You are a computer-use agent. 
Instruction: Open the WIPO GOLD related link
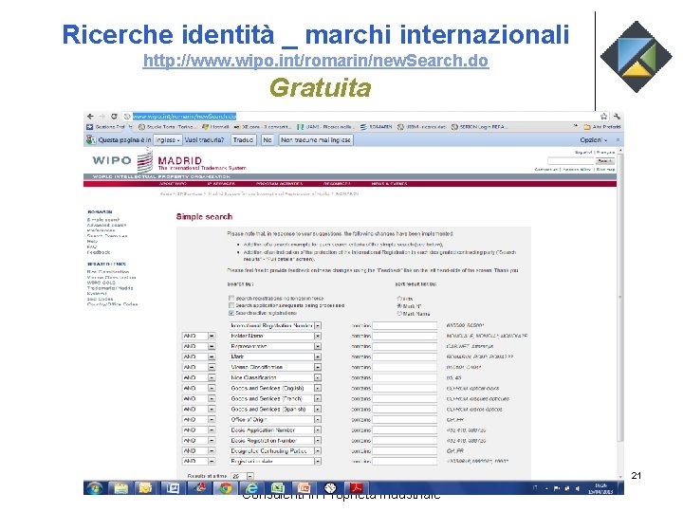(x=102, y=283)
